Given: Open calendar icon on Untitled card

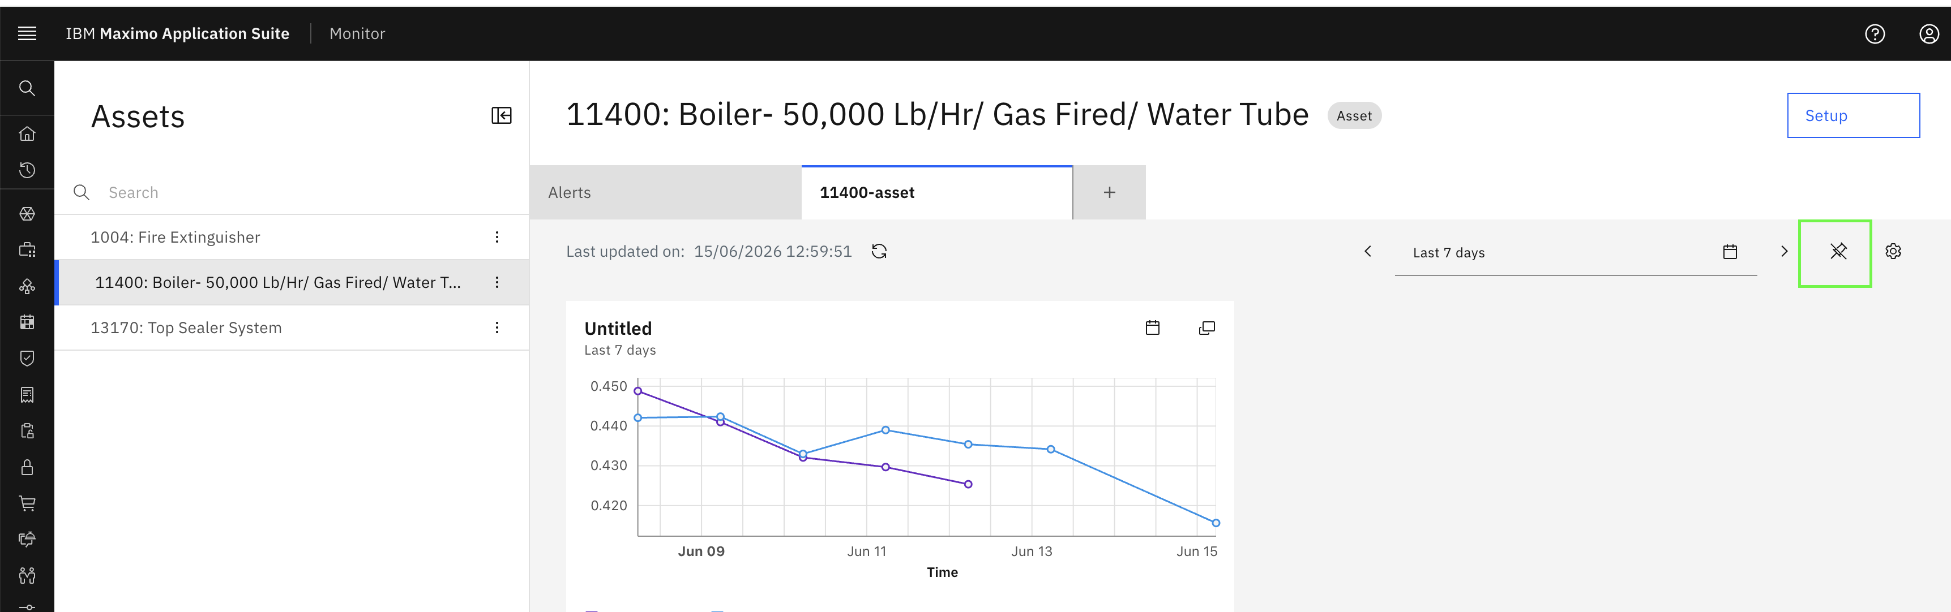Looking at the screenshot, I should (1152, 327).
